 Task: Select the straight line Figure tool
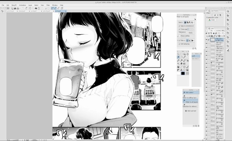point(181,67)
